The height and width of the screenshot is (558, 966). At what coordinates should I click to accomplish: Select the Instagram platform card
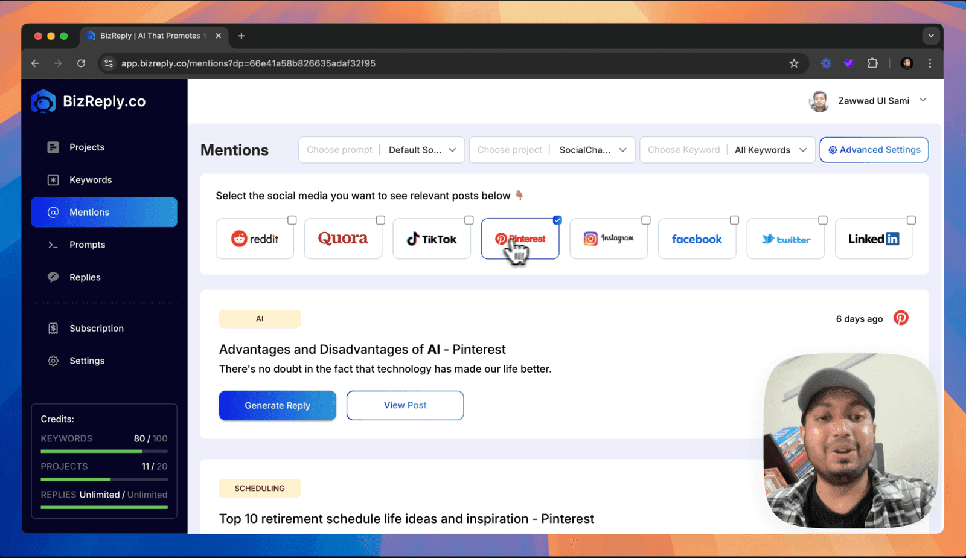click(609, 239)
